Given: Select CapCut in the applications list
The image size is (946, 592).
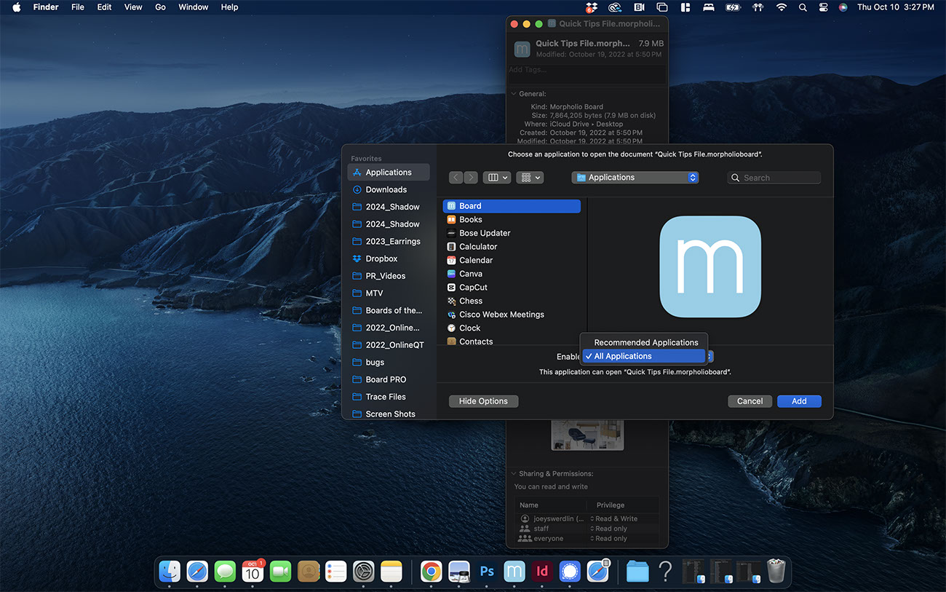Looking at the screenshot, I should tap(473, 288).
